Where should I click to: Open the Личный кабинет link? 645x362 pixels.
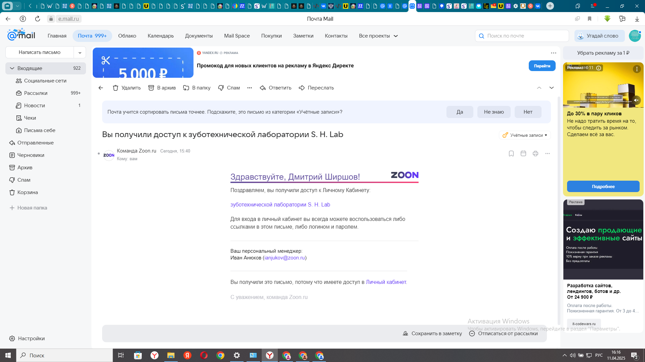[x=386, y=282]
